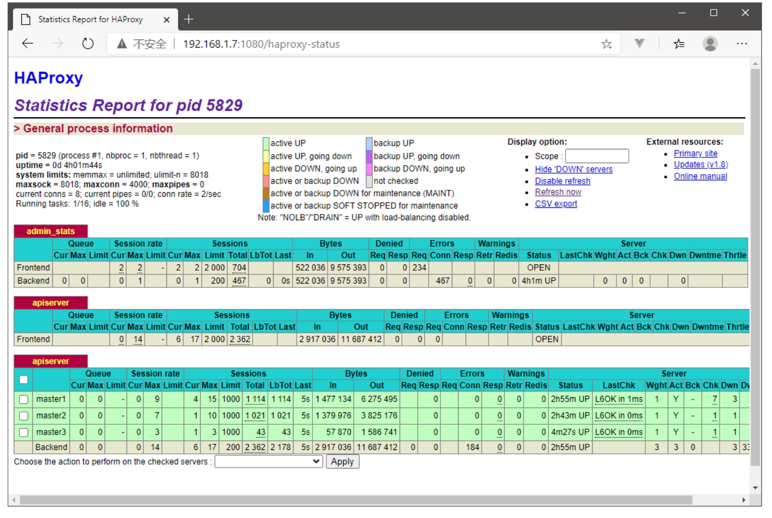Screen dimensions: 772x518
Task: Reload the page with refresh icon
Action: [x=88, y=44]
